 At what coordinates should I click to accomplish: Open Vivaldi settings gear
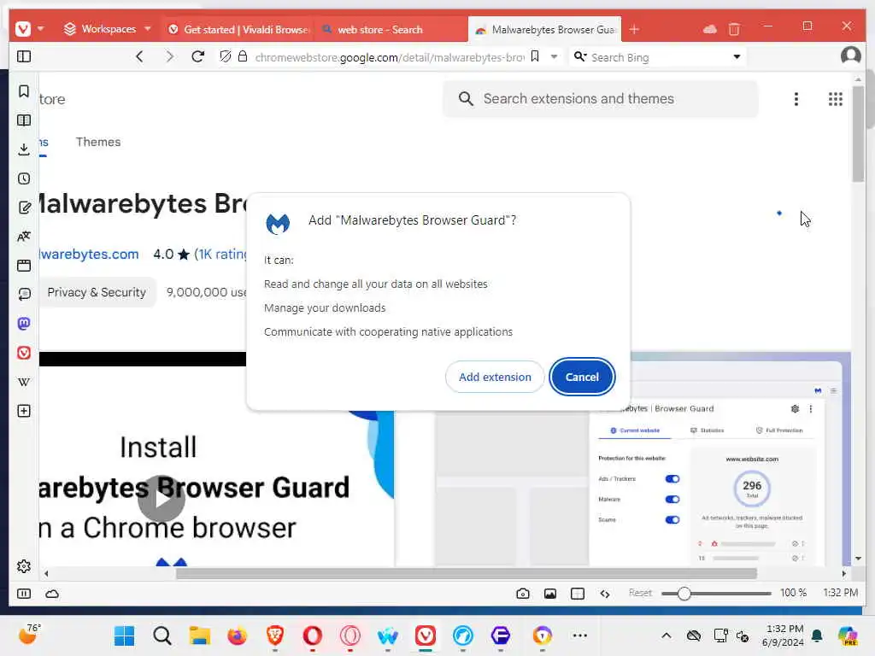pyautogui.click(x=24, y=566)
